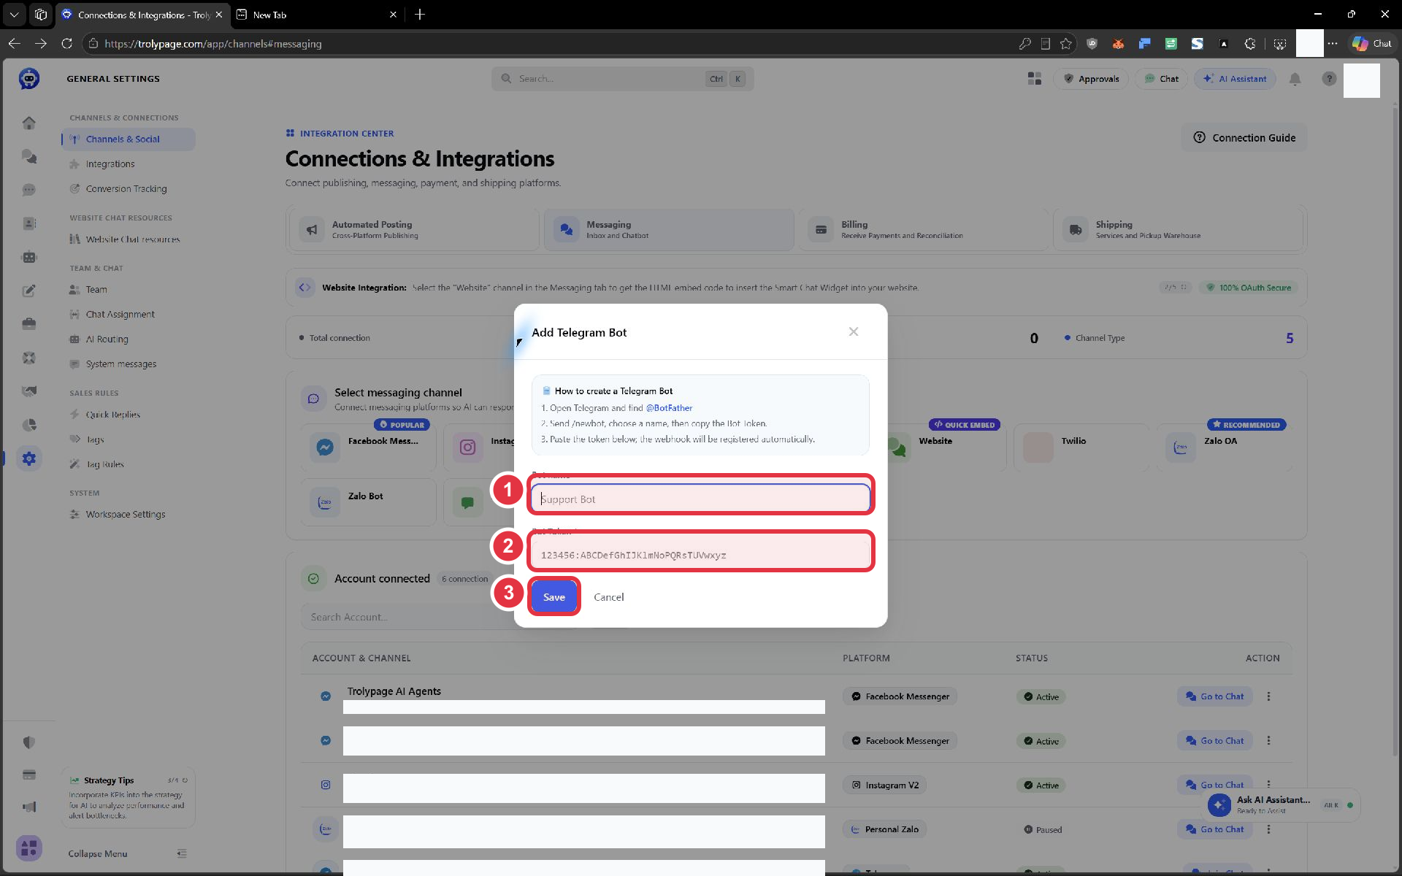Open Conversion Tracking settings

[x=126, y=189]
